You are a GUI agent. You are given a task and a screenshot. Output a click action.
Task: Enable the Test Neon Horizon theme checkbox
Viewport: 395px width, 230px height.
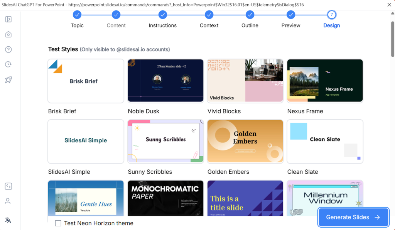pyautogui.click(x=58, y=223)
